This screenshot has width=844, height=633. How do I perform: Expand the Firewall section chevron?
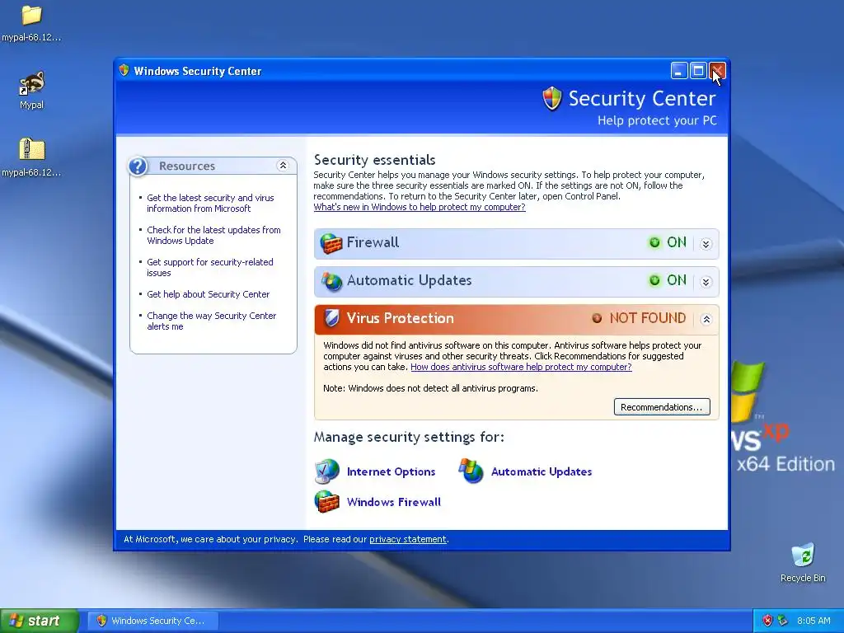click(x=706, y=244)
